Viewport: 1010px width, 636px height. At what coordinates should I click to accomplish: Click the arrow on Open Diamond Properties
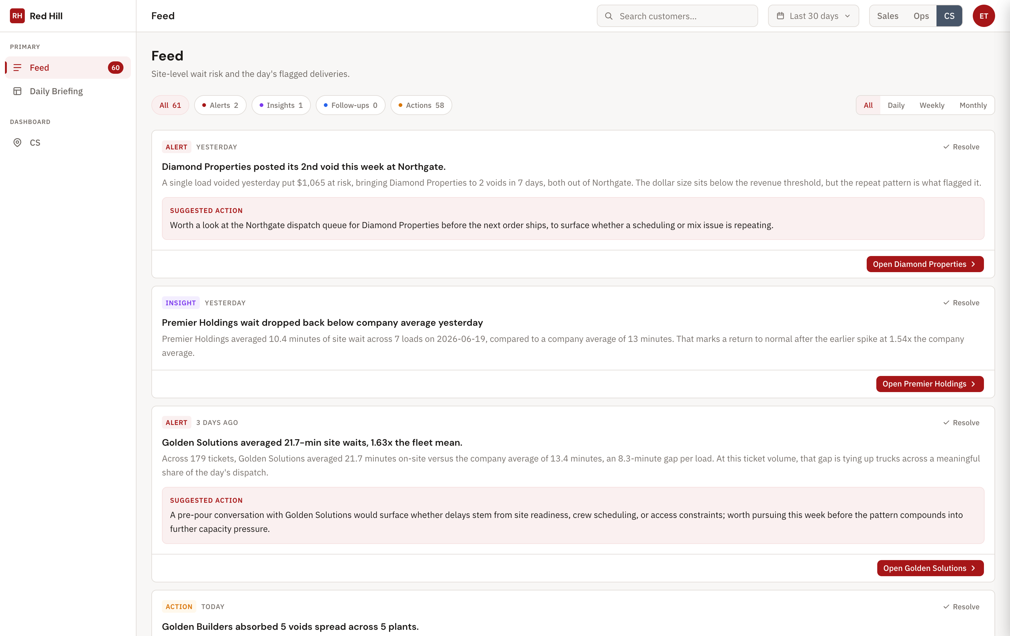[973, 264]
